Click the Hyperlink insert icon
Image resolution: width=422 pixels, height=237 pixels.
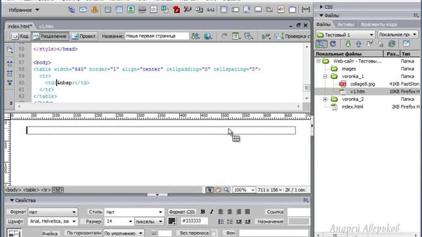point(71,10)
